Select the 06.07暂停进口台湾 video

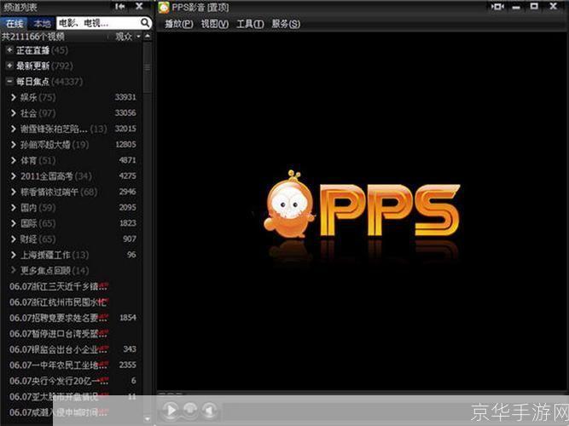pyautogui.click(x=59, y=333)
